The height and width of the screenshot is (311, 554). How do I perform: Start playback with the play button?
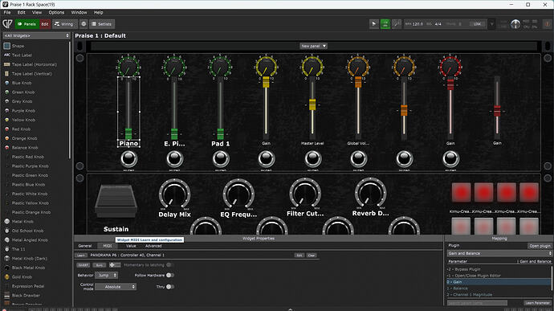374,24
